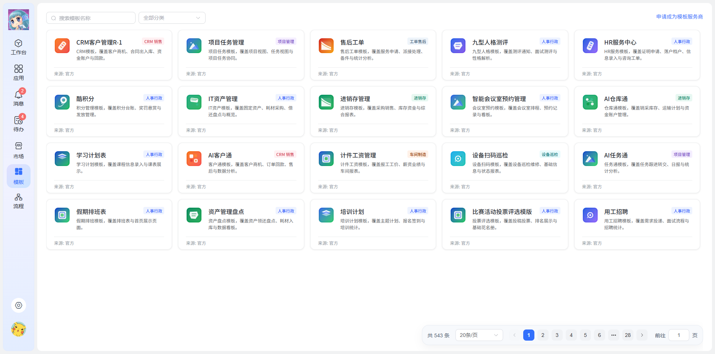
Task: Click the Pikachu avatar at sidebar bottom
Action: tap(19, 329)
